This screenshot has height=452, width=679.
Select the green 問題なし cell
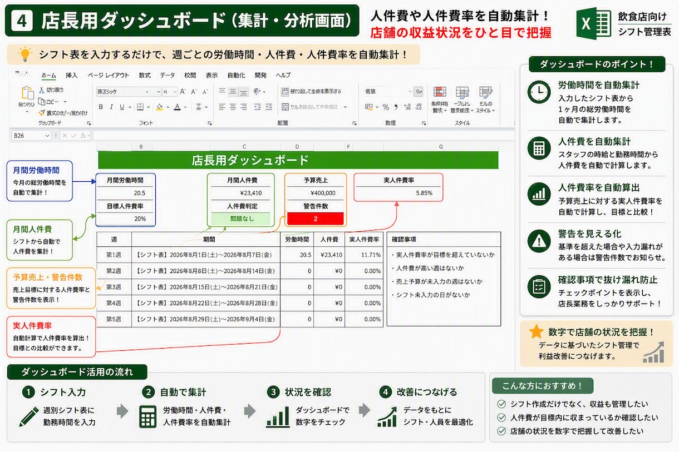pos(241,218)
